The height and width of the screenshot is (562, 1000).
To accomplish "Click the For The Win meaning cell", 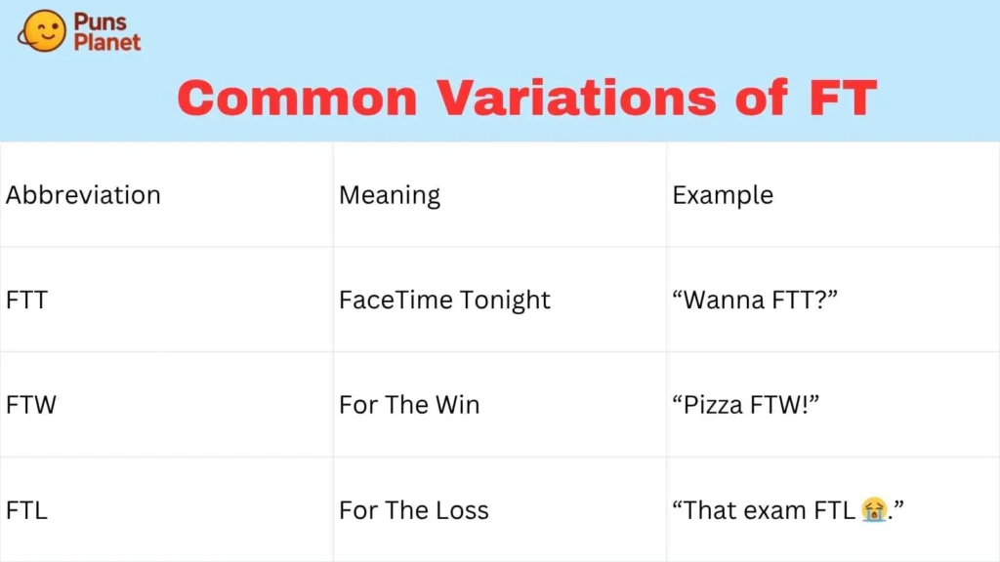I will 409,405.
